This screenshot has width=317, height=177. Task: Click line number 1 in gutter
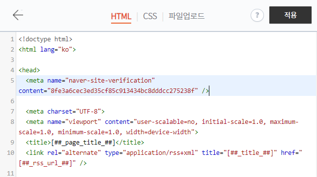pos(12,39)
